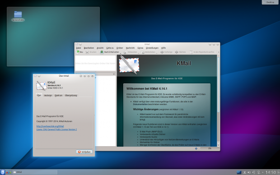Click the help question-mark button in Über KMail titlebar
Screen dimensions: 280x175
click(x=81, y=76)
